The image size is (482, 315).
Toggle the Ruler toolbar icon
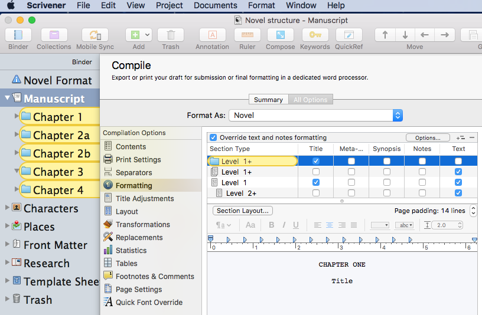247,35
